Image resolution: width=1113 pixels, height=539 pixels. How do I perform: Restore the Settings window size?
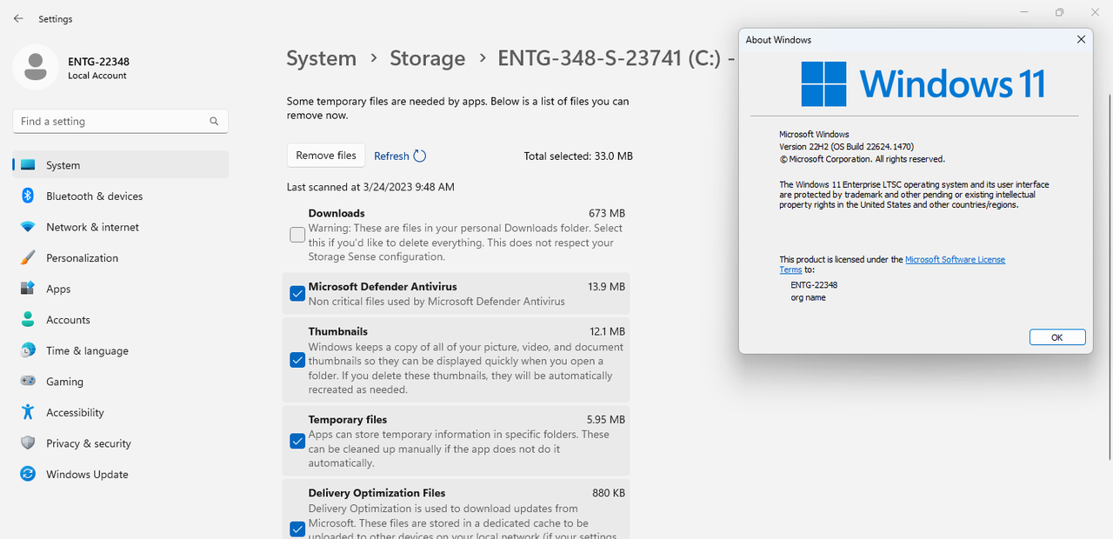click(1059, 12)
